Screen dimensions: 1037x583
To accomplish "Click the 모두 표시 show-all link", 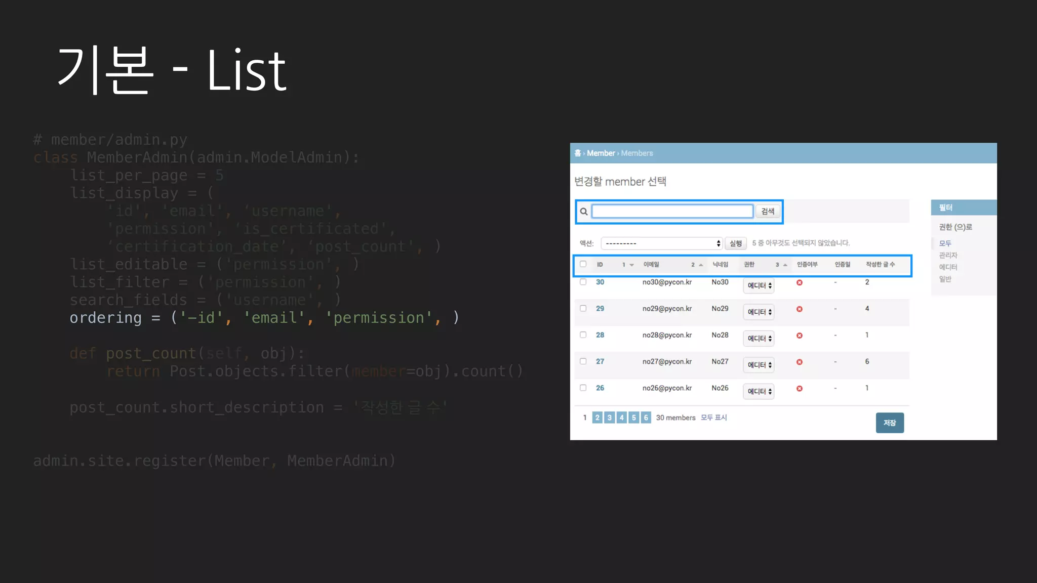I will click(x=713, y=418).
